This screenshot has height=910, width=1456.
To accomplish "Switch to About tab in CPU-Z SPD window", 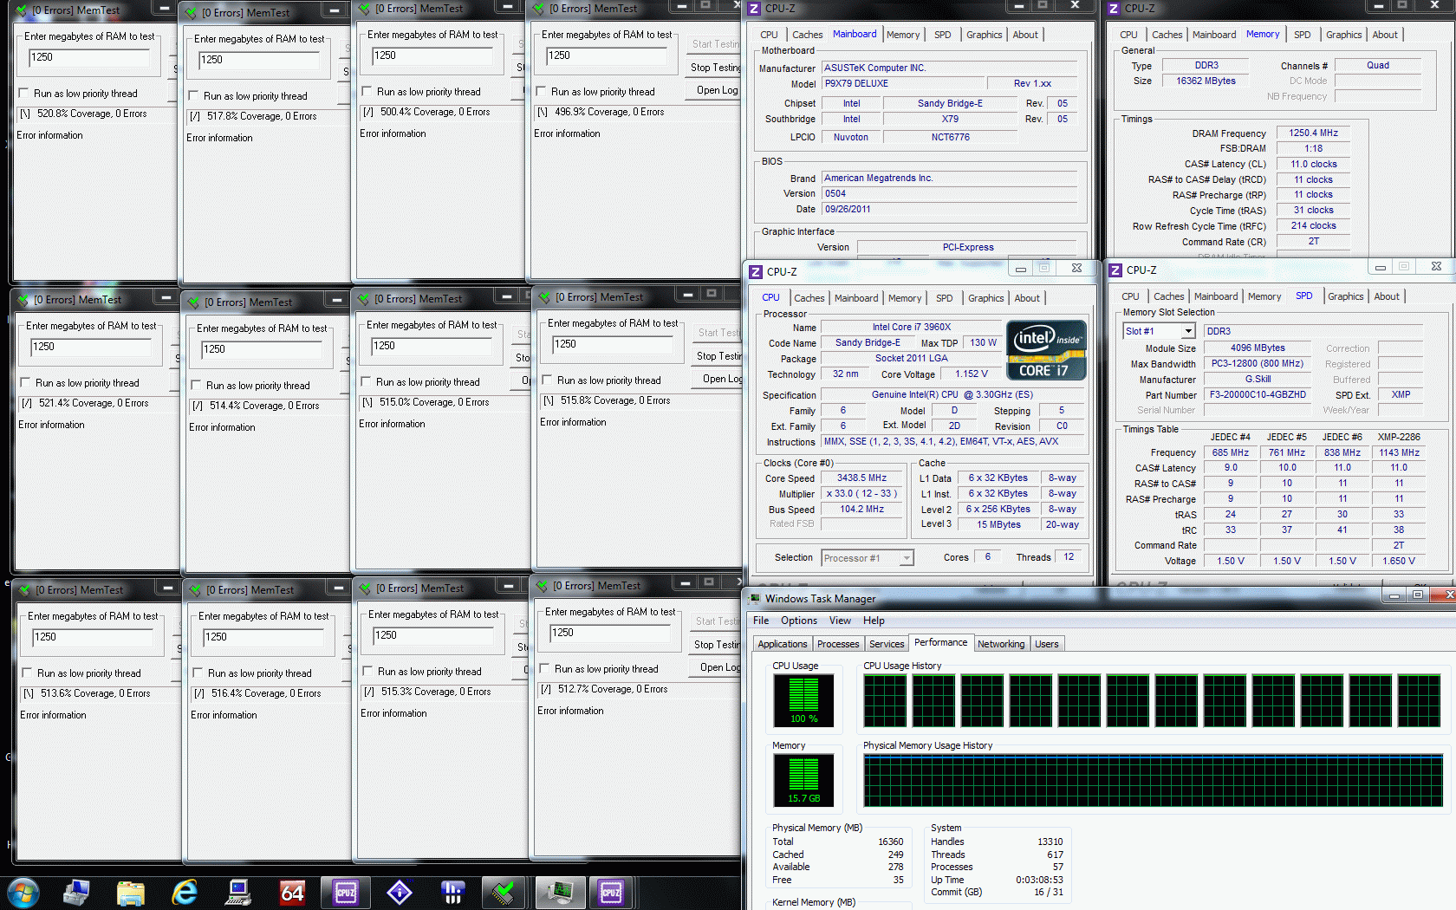I will [x=1387, y=296].
